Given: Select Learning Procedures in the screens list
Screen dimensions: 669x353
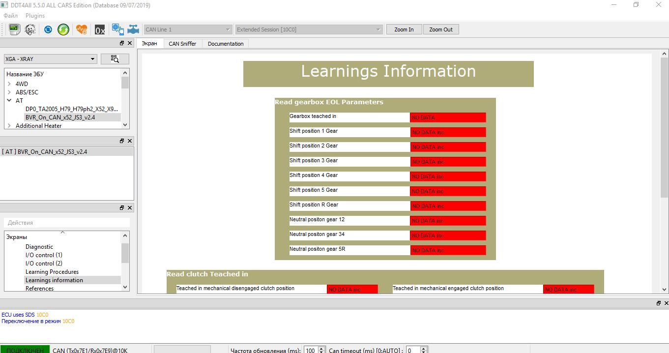Looking at the screenshot, I should click(x=52, y=272).
